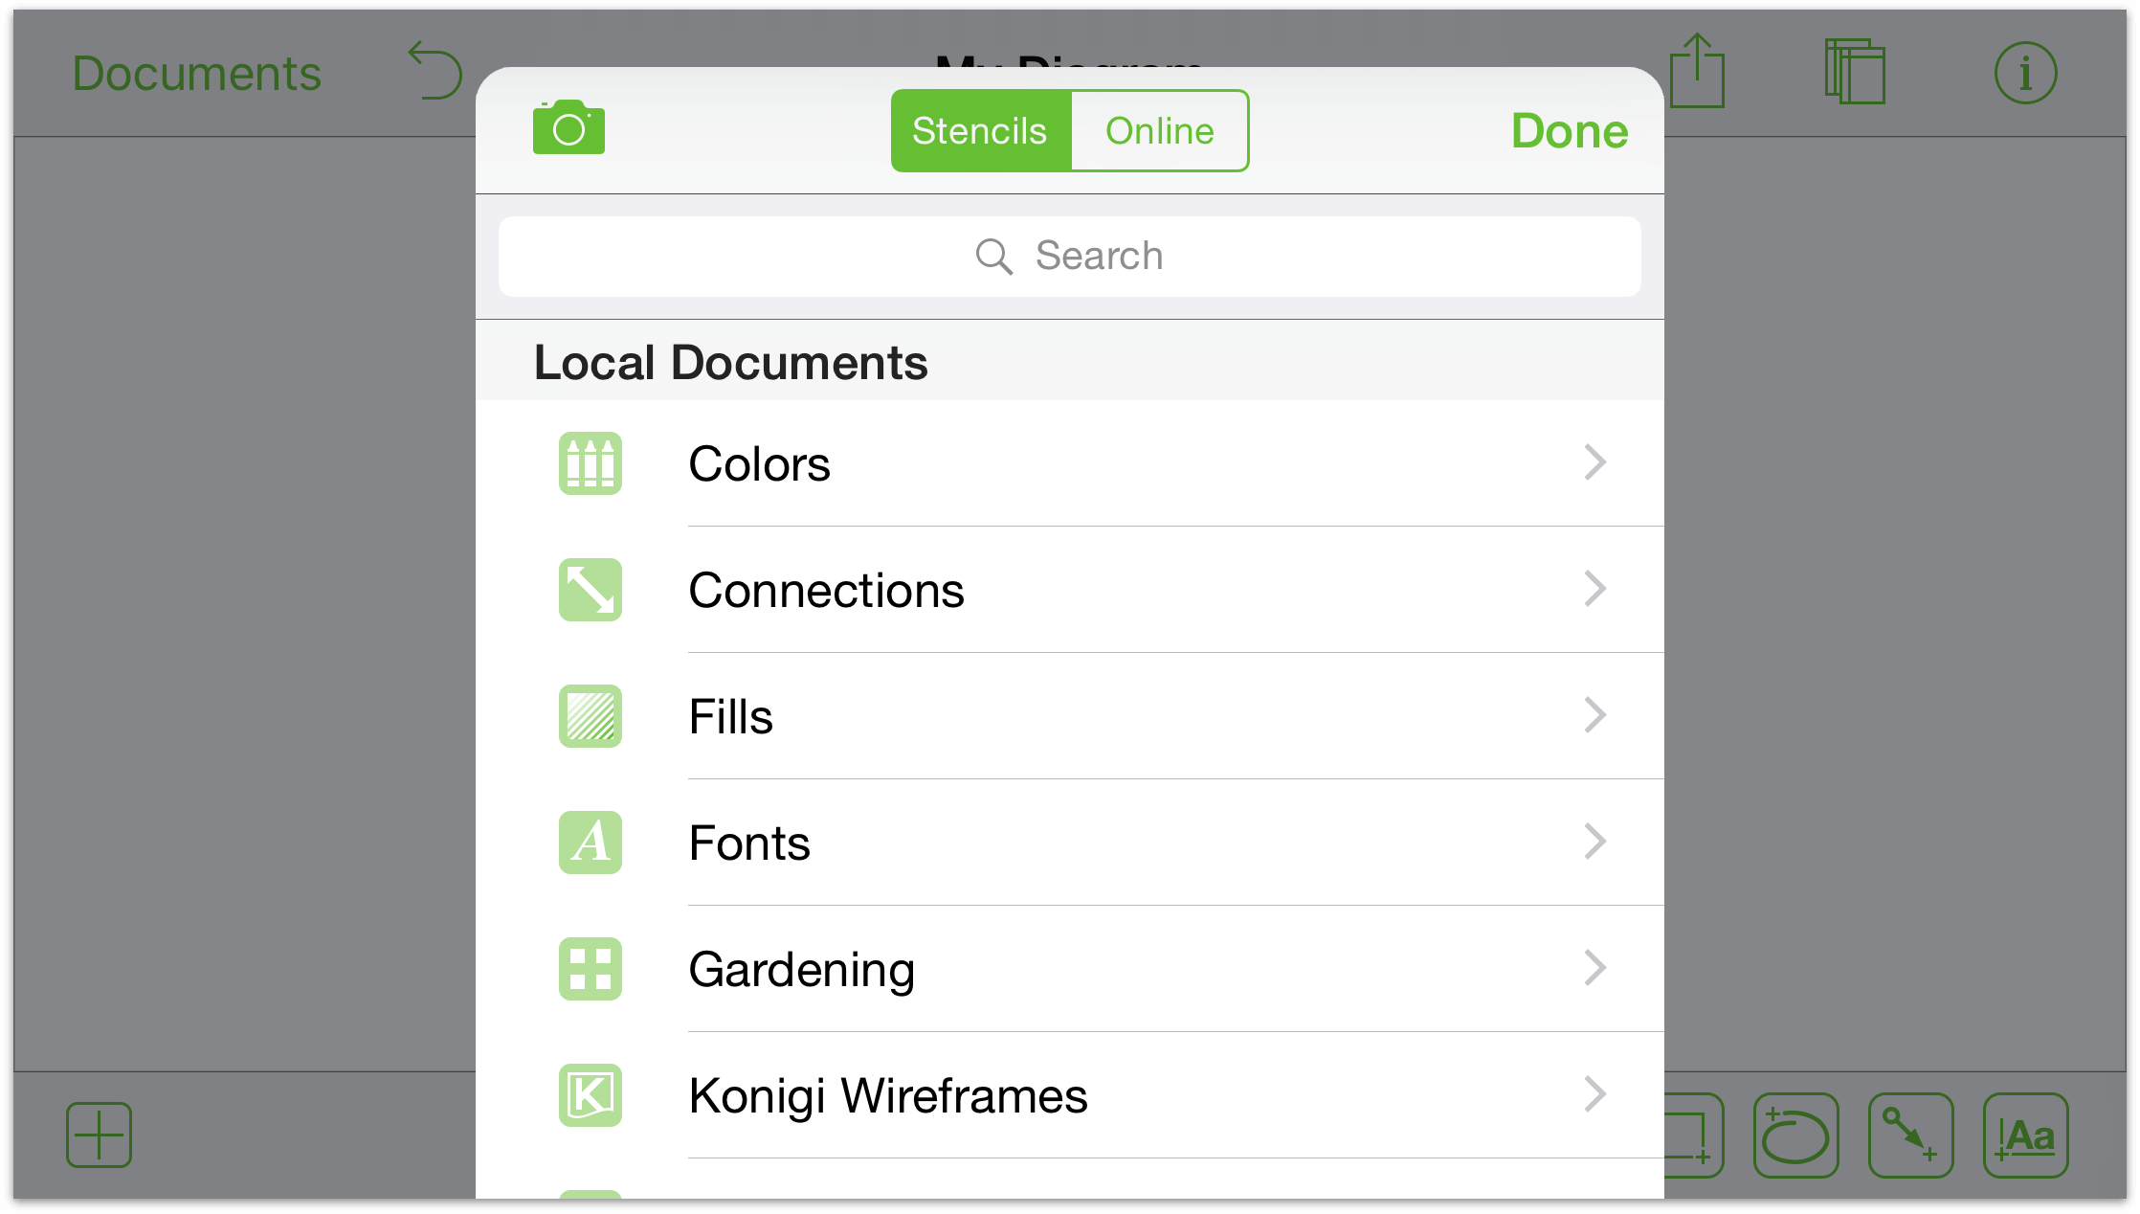Expand the Fills category chevron

click(x=1594, y=714)
